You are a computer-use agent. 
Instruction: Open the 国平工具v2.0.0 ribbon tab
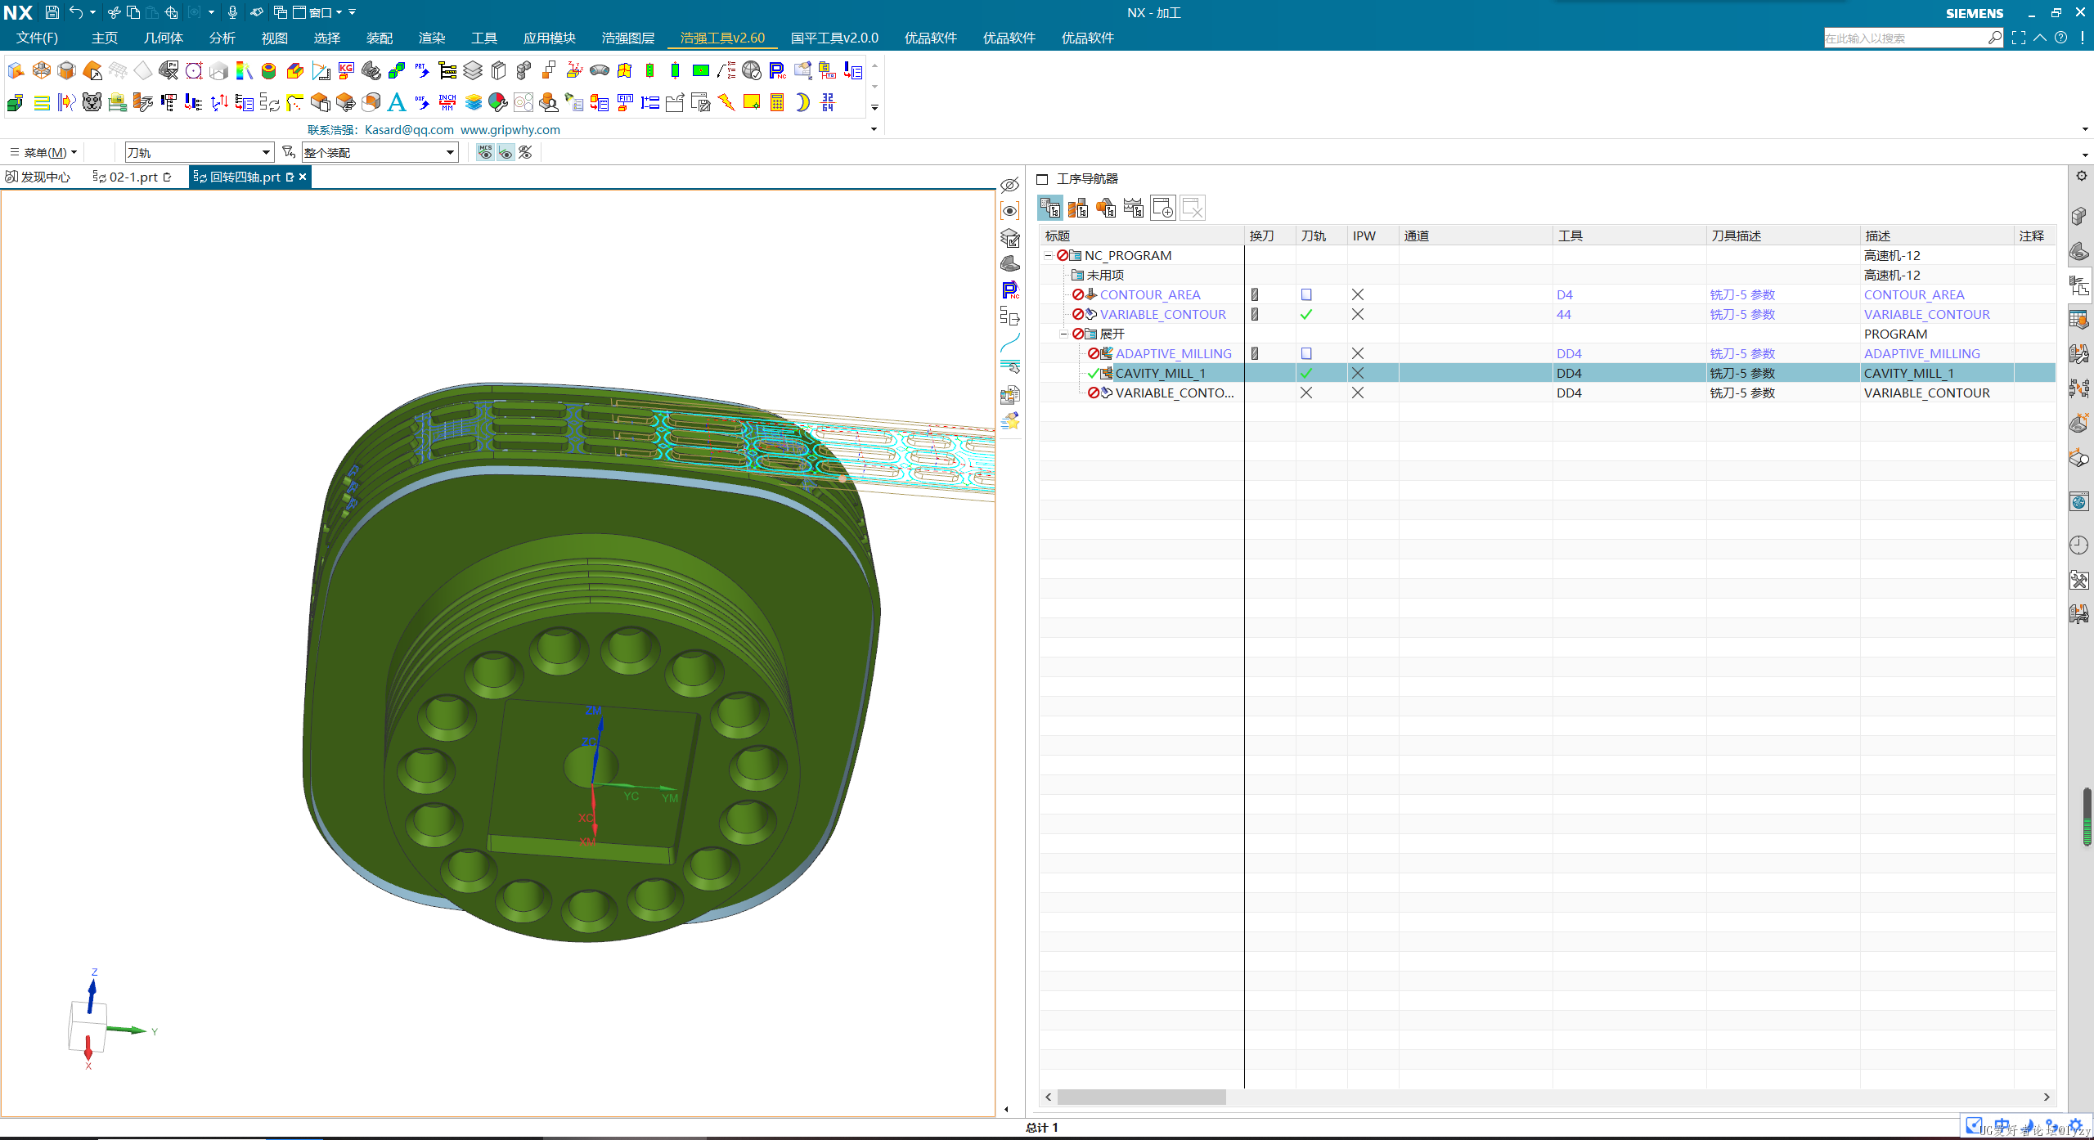[834, 38]
